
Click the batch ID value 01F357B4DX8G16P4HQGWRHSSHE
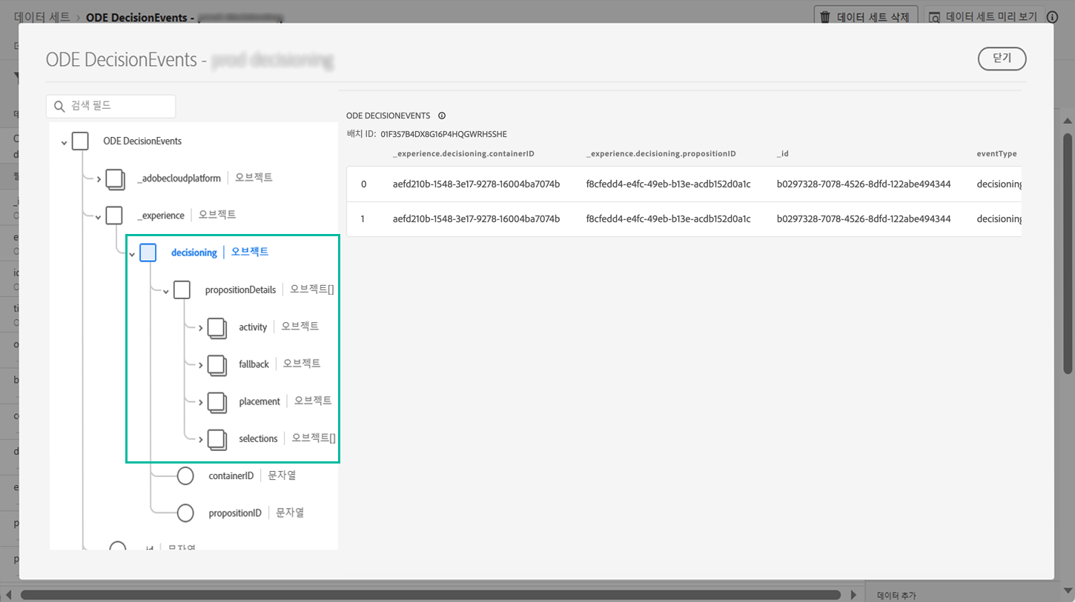443,135
